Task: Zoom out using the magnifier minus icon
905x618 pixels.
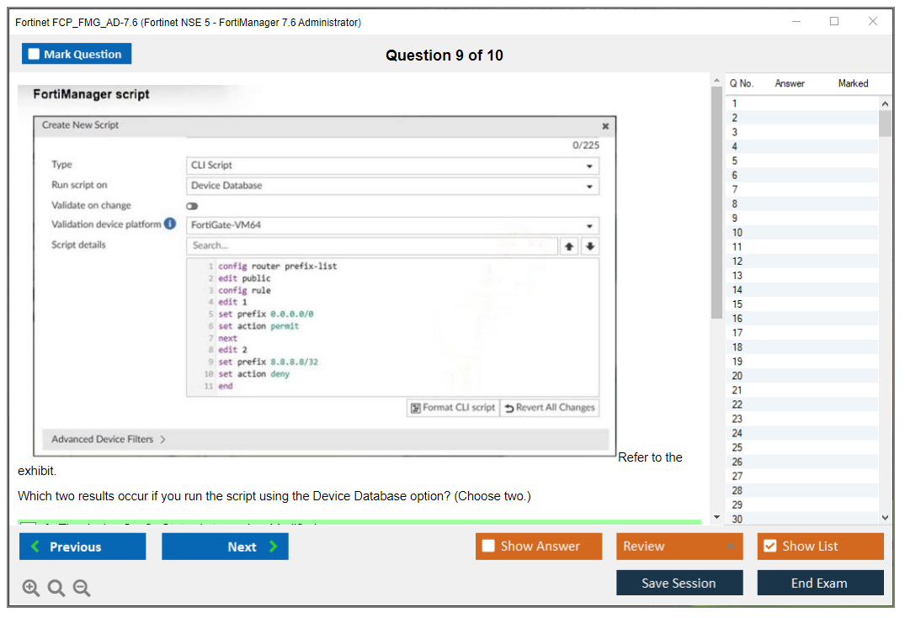Action: point(81,588)
